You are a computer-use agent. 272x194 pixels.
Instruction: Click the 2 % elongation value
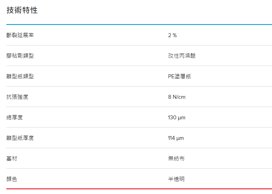172,35
